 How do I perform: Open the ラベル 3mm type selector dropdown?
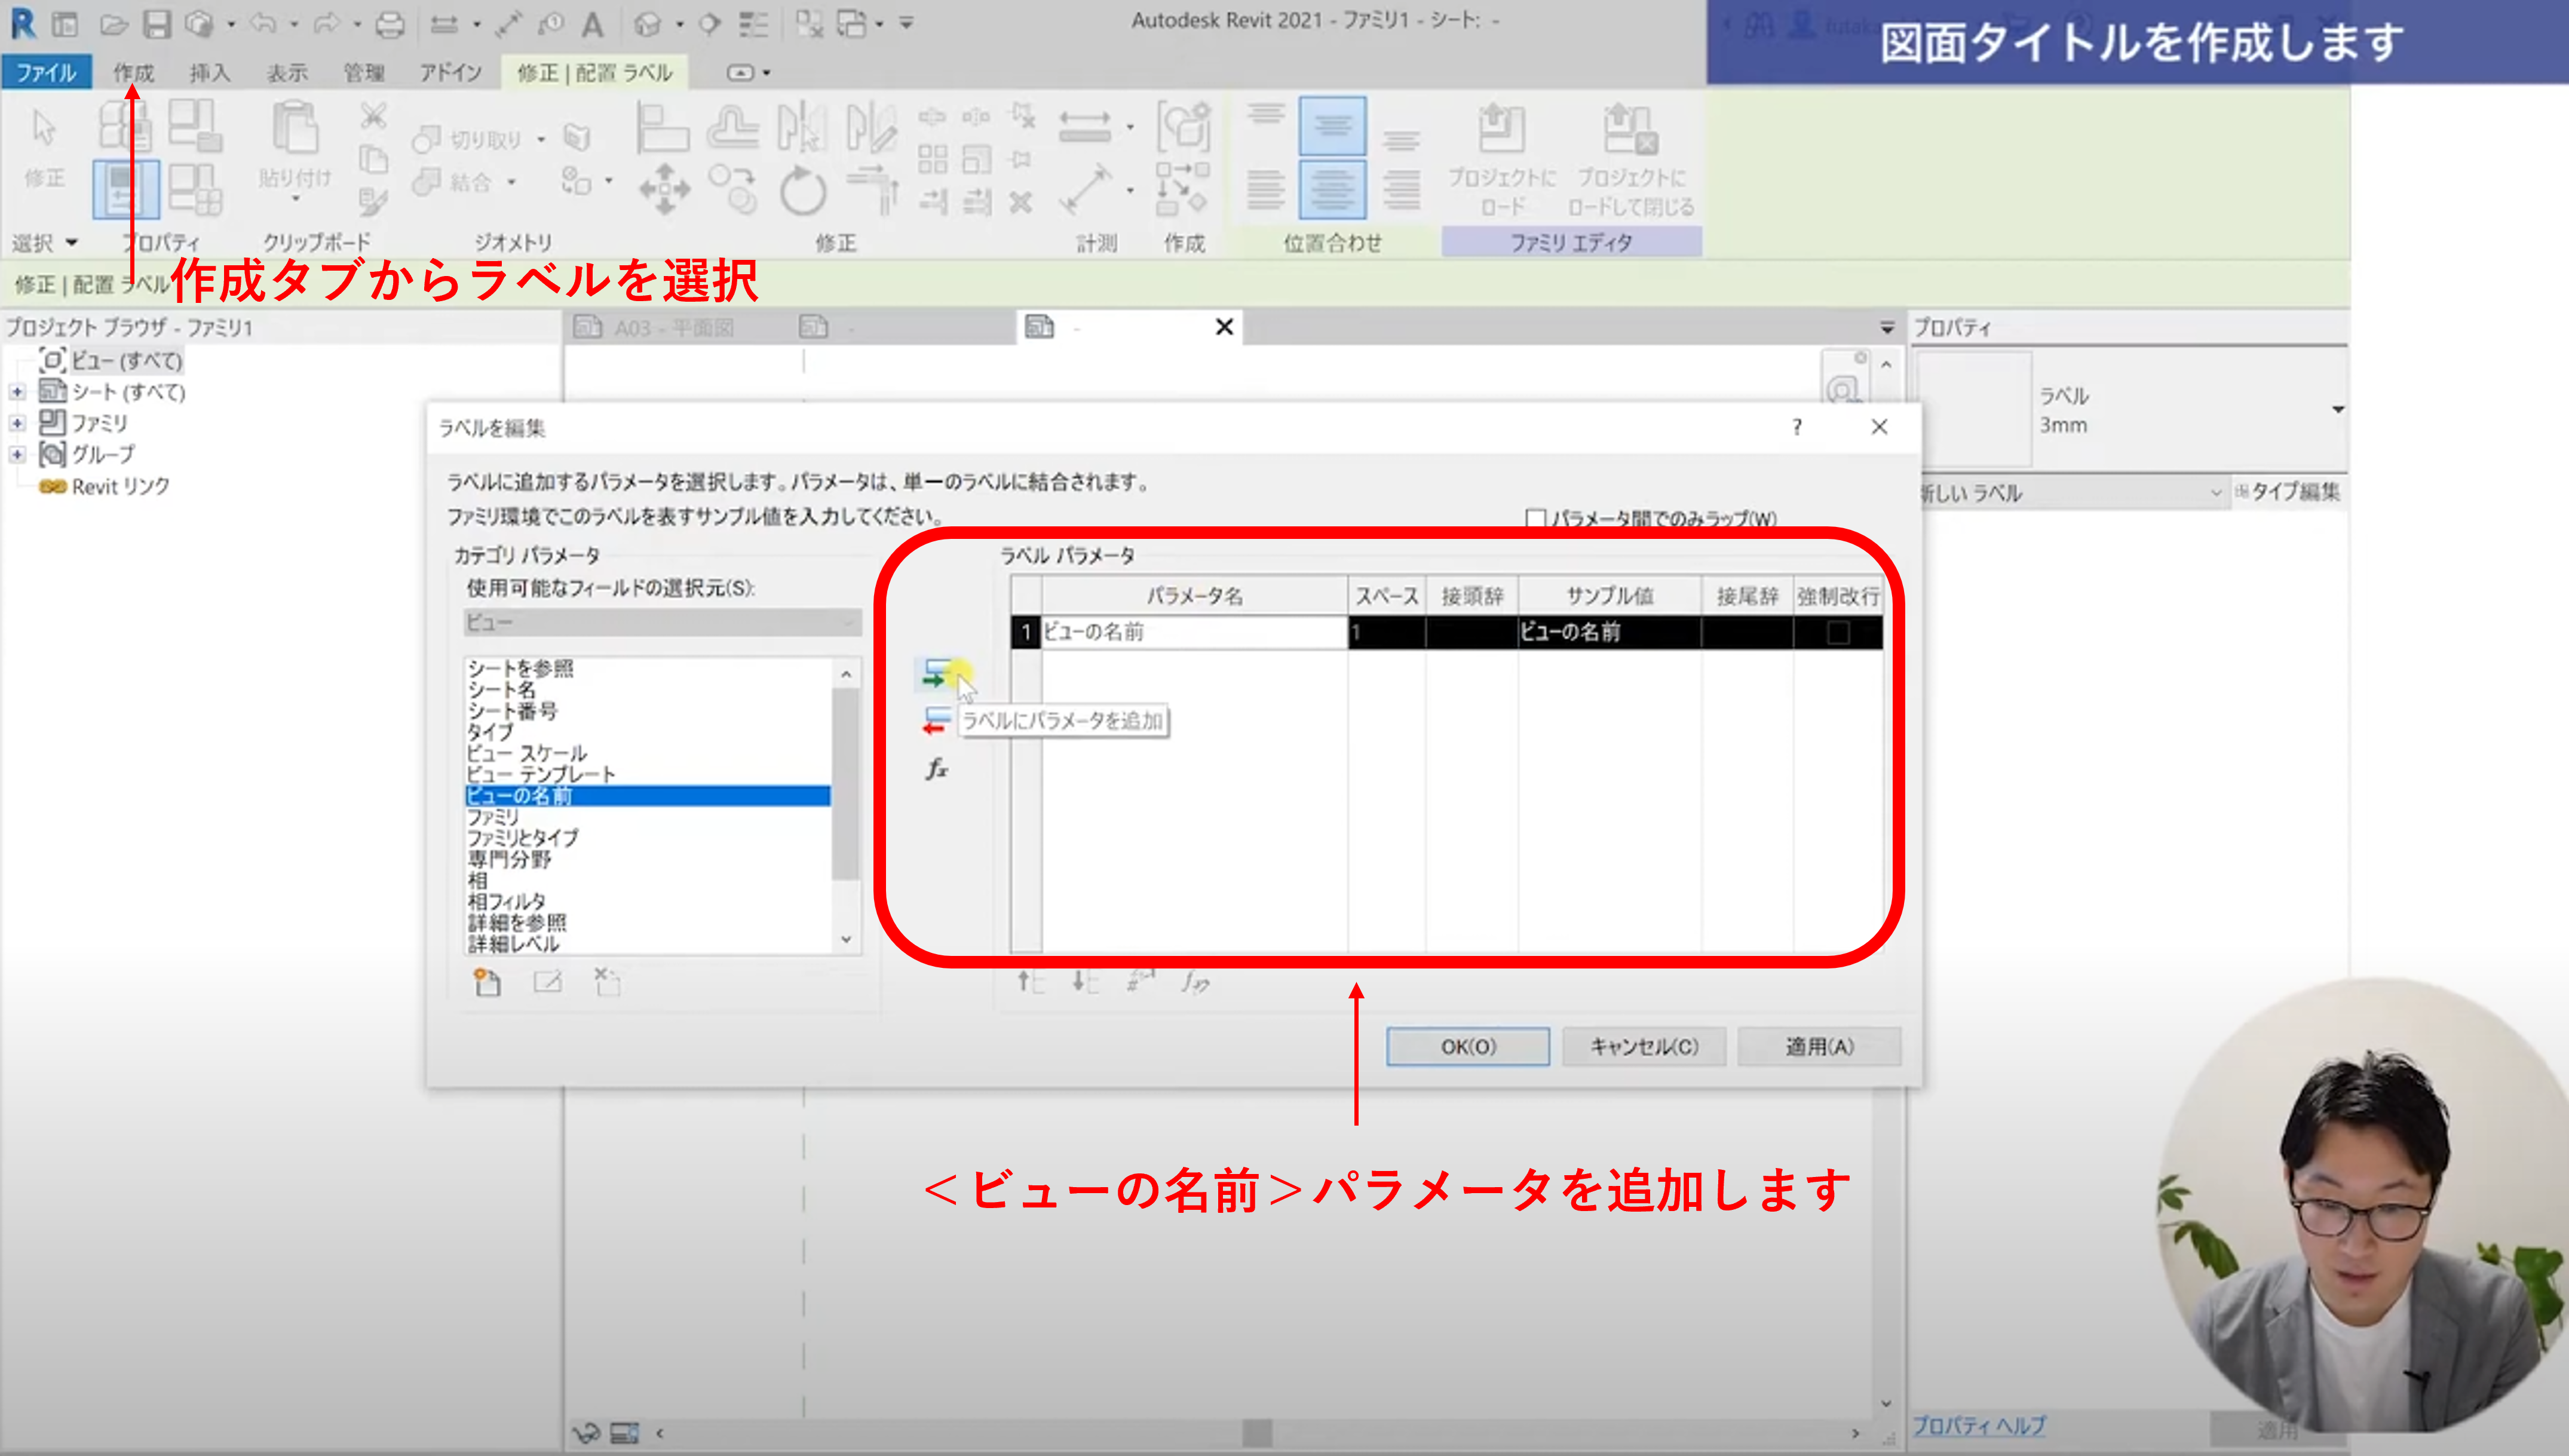2337,410
